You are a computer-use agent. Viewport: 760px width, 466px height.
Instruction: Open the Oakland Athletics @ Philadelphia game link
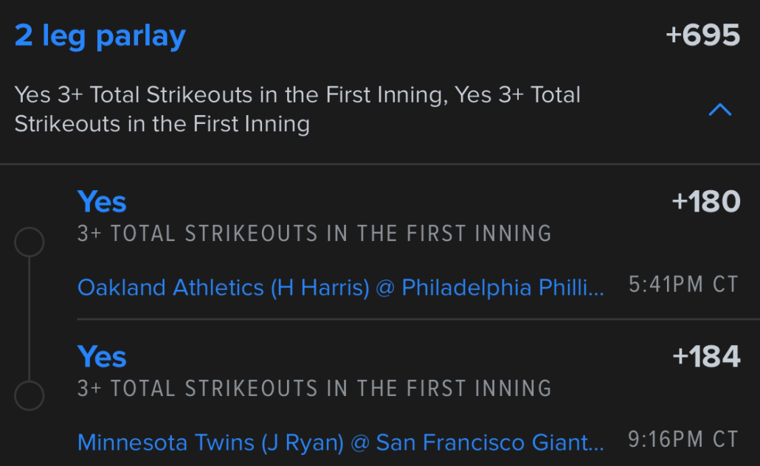(x=340, y=287)
